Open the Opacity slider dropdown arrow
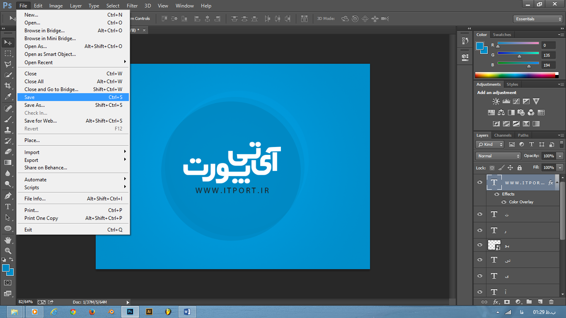This screenshot has height=318, width=566. (560, 156)
